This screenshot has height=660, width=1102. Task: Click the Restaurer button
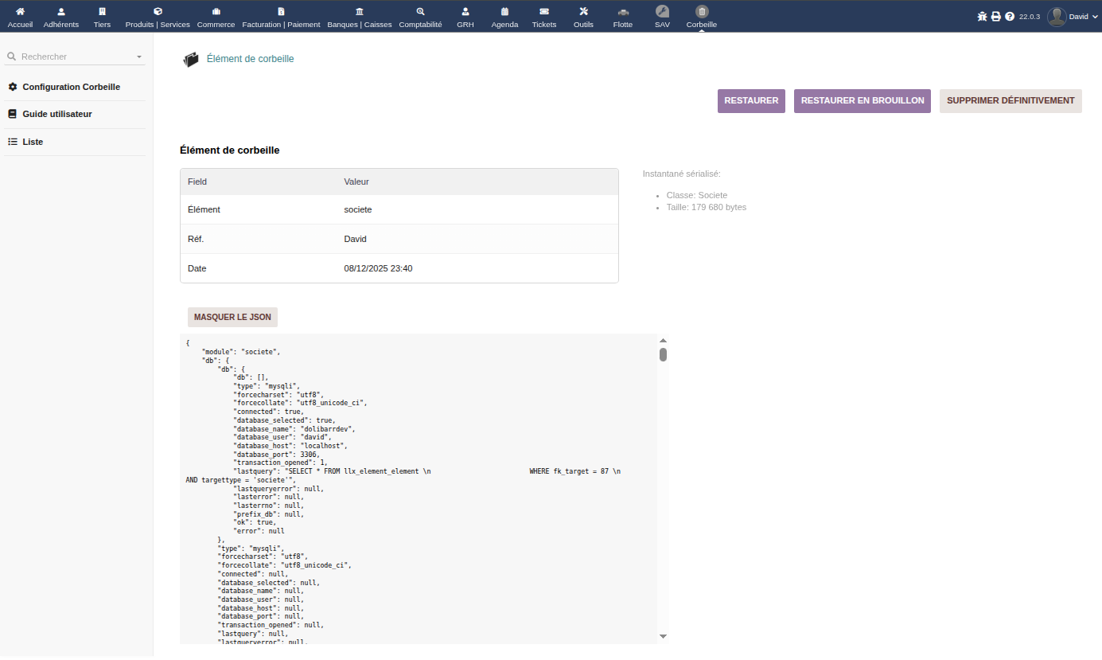point(751,101)
